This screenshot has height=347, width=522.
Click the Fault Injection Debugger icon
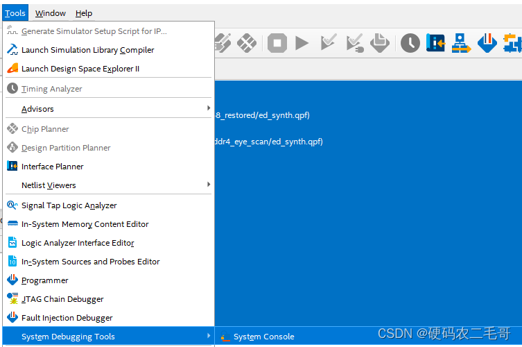[12, 317]
